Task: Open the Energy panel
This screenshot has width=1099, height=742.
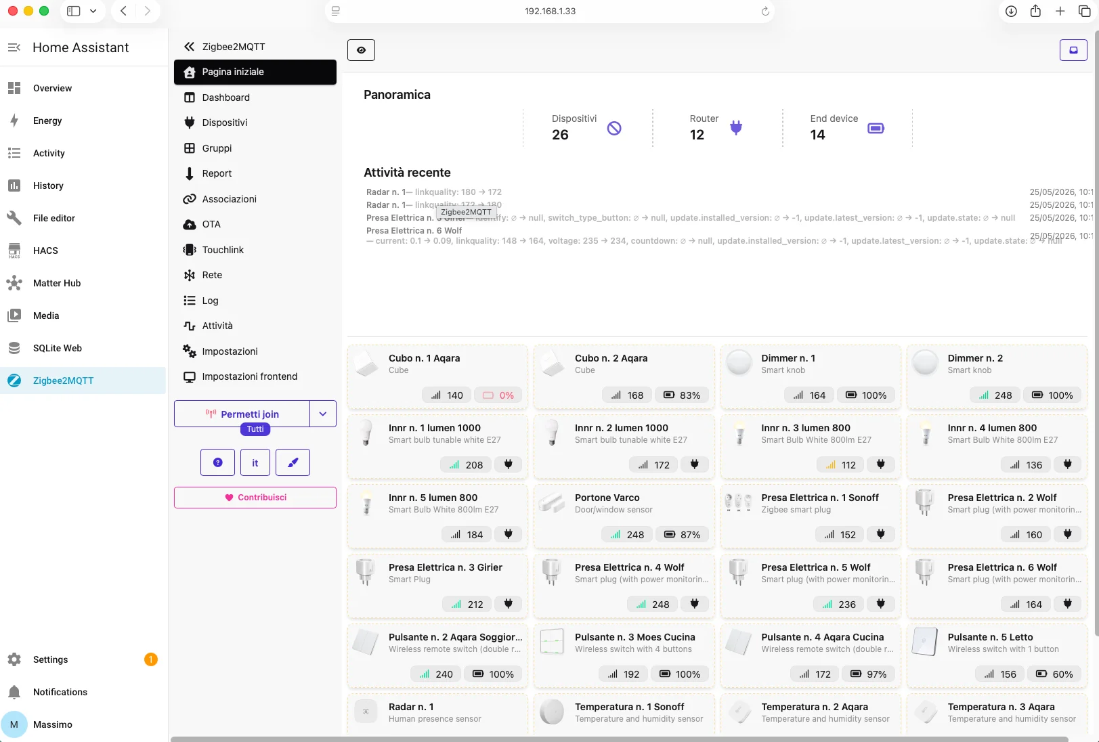Action: coord(83,121)
